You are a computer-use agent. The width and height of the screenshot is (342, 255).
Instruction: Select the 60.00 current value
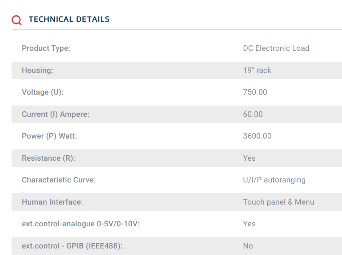(253, 114)
